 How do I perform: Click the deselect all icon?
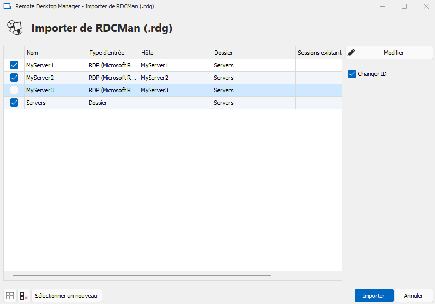[24, 296]
